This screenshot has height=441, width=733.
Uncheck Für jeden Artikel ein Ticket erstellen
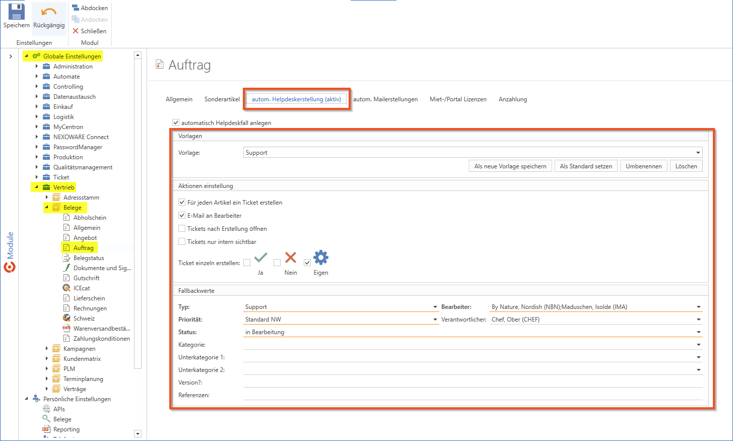click(x=182, y=202)
